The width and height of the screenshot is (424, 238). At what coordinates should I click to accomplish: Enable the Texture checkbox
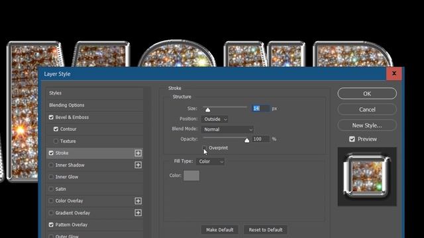click(x=56, y=141)
